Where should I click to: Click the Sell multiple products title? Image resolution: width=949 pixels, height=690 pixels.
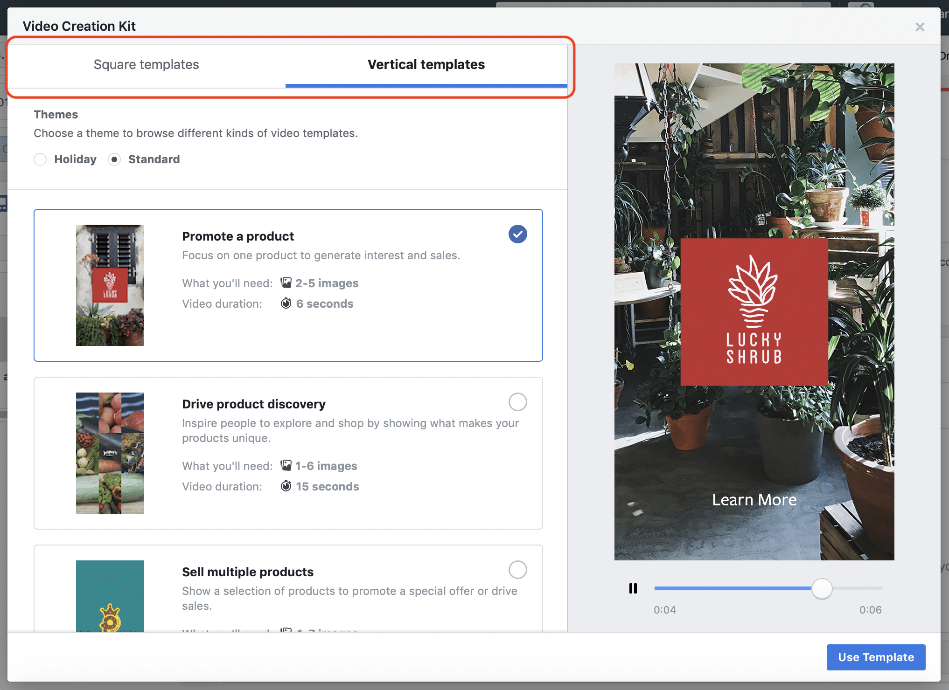click(x=248, y=572)
